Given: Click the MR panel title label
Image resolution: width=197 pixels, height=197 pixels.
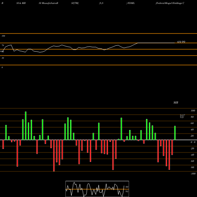Looking at the screenshot, I should [176, 102].
